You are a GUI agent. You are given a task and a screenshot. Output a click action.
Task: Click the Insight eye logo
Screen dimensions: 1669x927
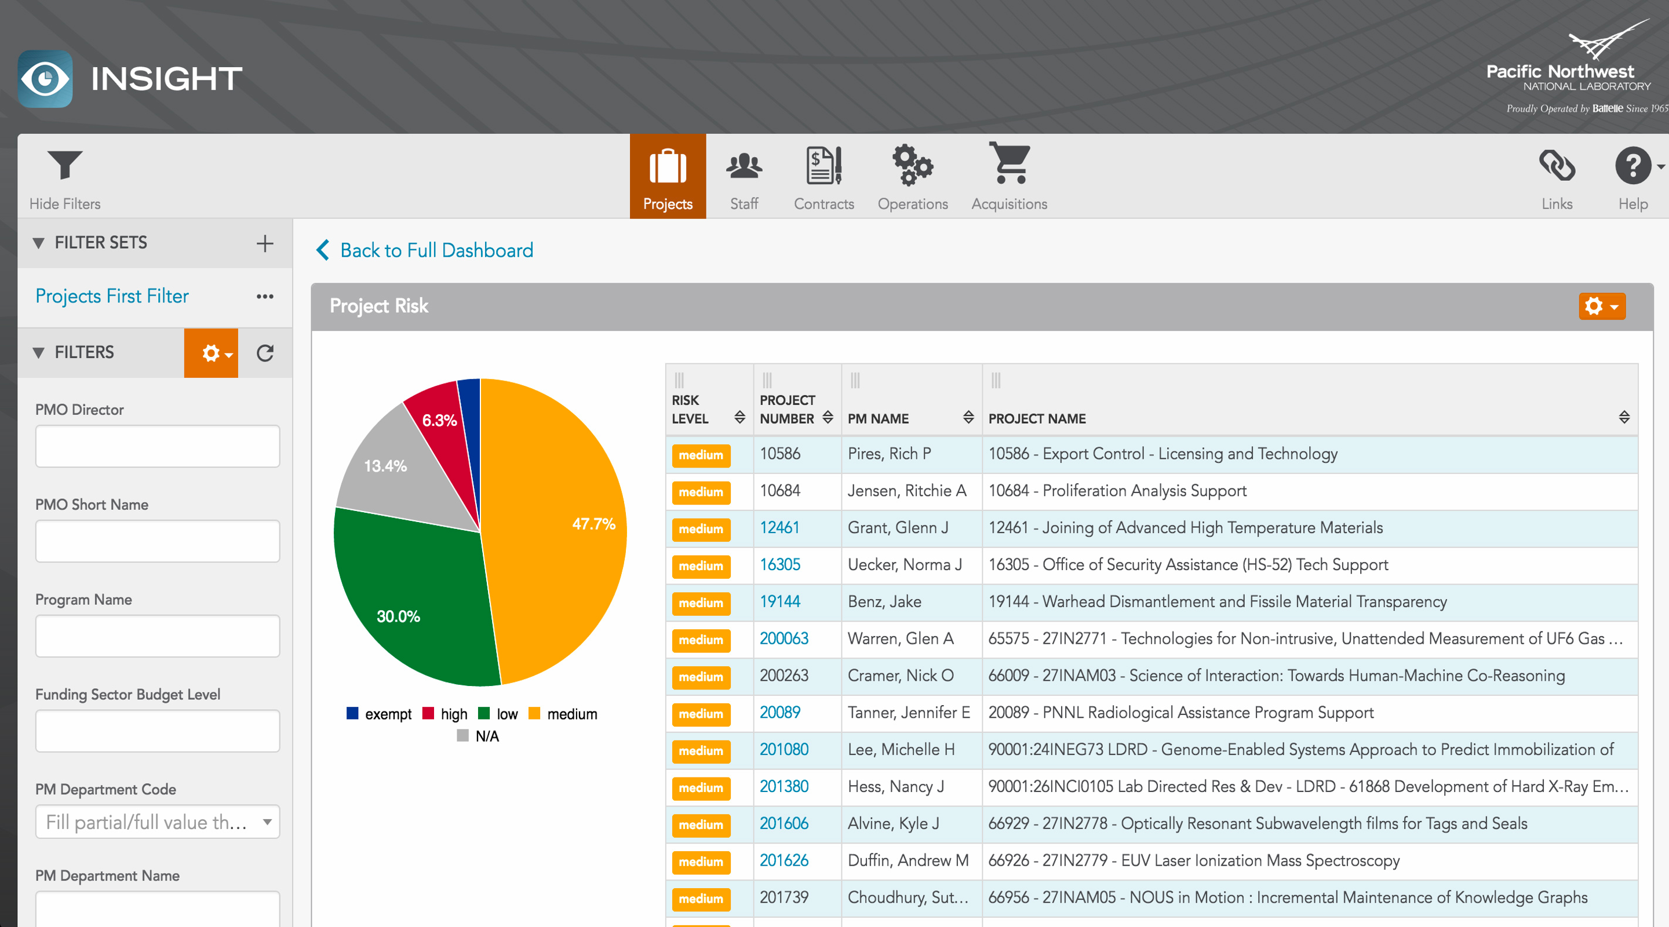[45, 79]
